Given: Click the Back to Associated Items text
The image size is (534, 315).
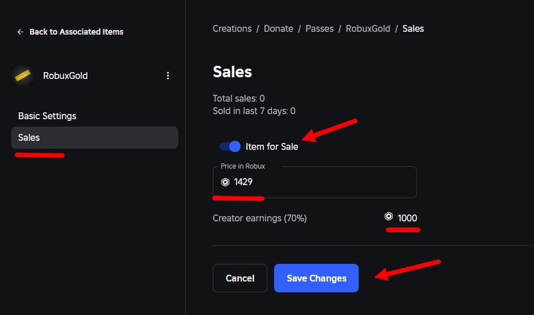Looking at the screenshot, I should (76, 32).
